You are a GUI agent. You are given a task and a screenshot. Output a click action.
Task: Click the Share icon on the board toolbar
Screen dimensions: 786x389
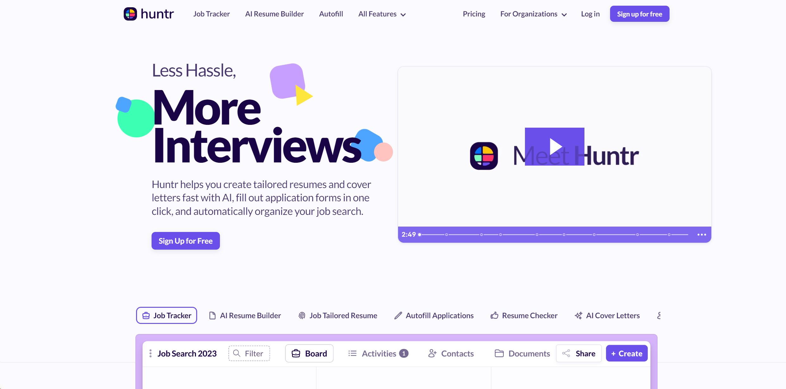pyautogui.click(x=566, y=353)
